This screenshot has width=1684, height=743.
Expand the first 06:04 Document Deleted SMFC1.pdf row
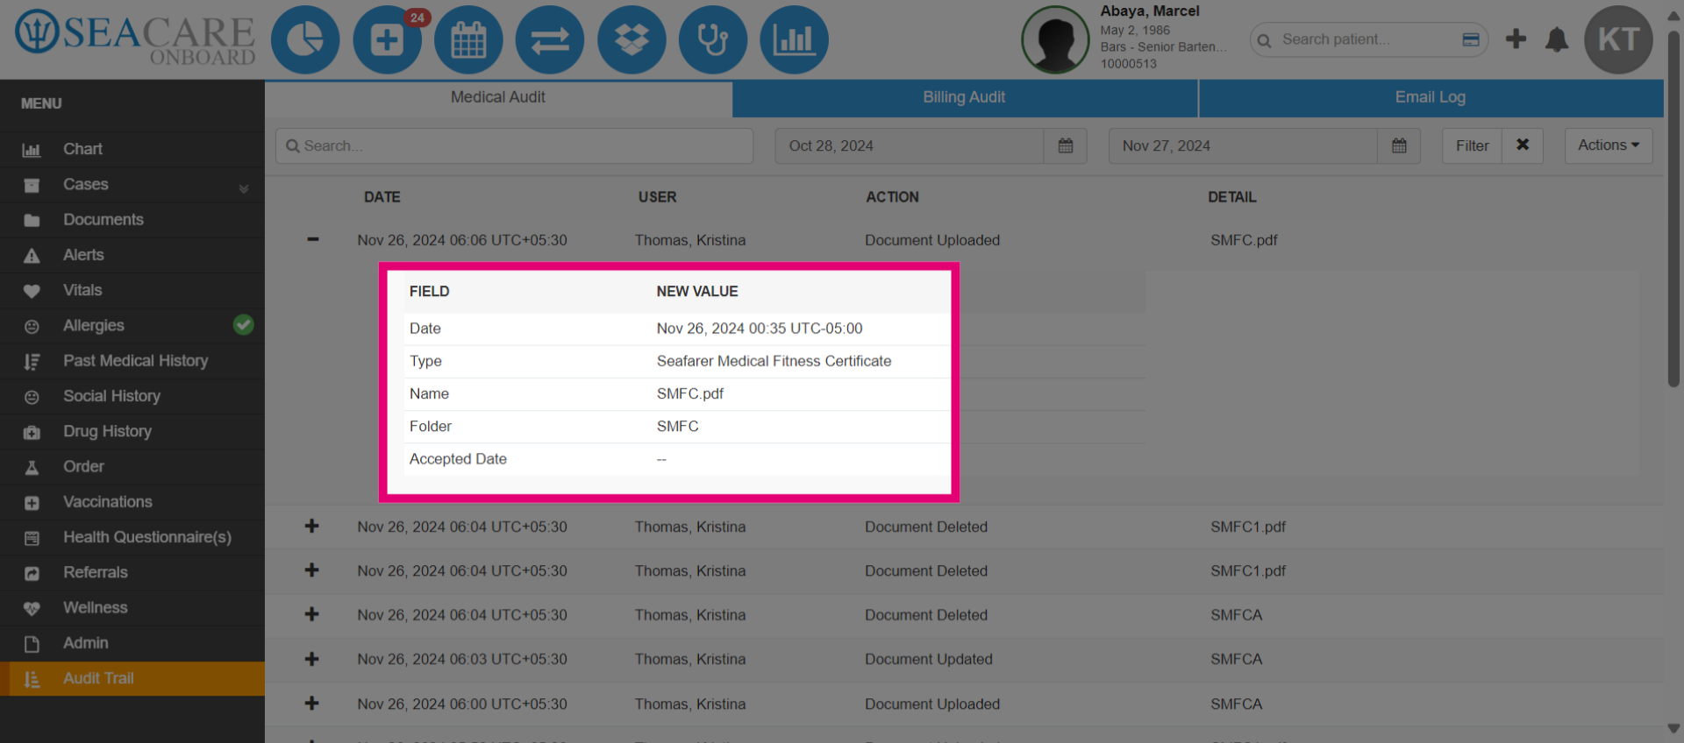[x=311, y=526]
